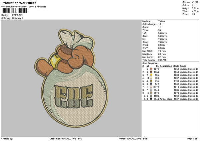This screenshot has width=200, height=141.
Task: Select the Colorway 1 text
Action: (x=17, y=18)
